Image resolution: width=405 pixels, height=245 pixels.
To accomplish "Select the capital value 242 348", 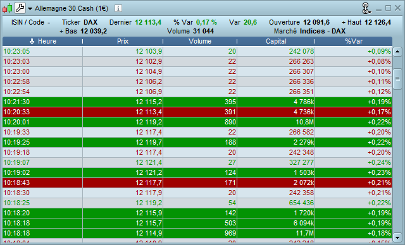I will point(276,153).
